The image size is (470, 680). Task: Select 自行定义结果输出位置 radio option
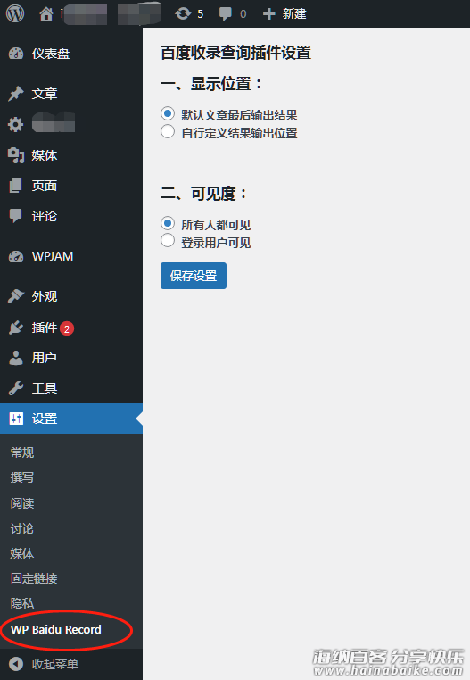click(x=168, y=131)
